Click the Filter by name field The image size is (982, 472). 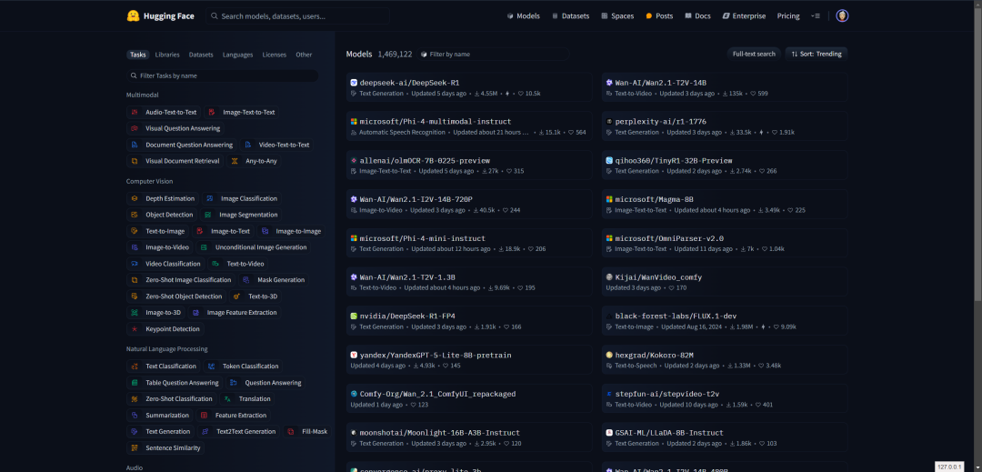493,55
